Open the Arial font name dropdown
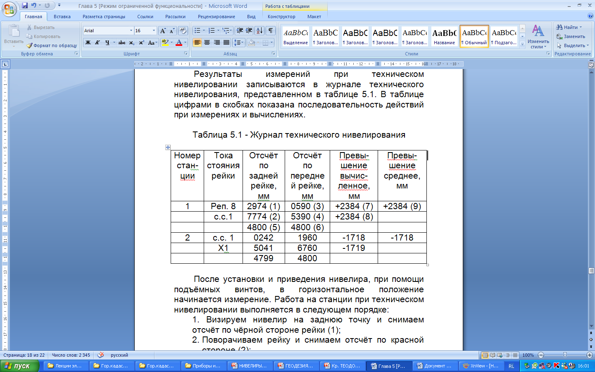 pyautogui.click(x=131, y=31)
